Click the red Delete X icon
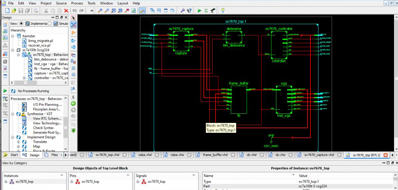Viewport: 398px width, 190px height. pyautogui.click(x=66, y=11)
